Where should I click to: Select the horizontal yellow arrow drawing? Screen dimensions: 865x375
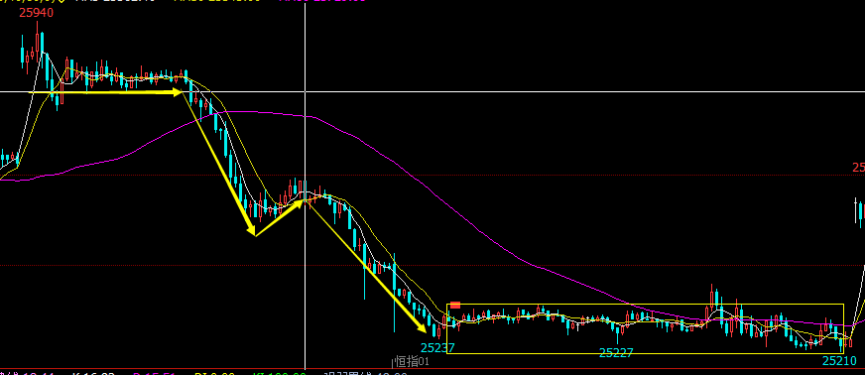coord(119,92)
